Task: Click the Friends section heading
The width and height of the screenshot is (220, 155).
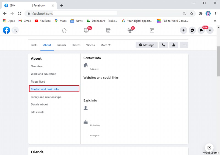Action: (x=37, y=152)
